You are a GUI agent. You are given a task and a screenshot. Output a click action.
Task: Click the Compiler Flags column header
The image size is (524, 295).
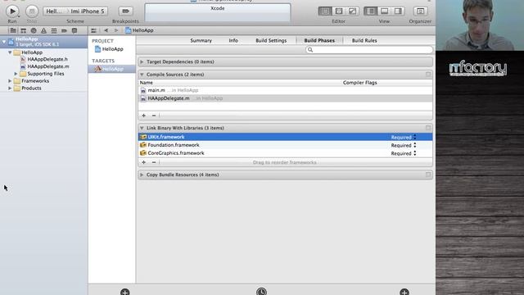point(360,83)
